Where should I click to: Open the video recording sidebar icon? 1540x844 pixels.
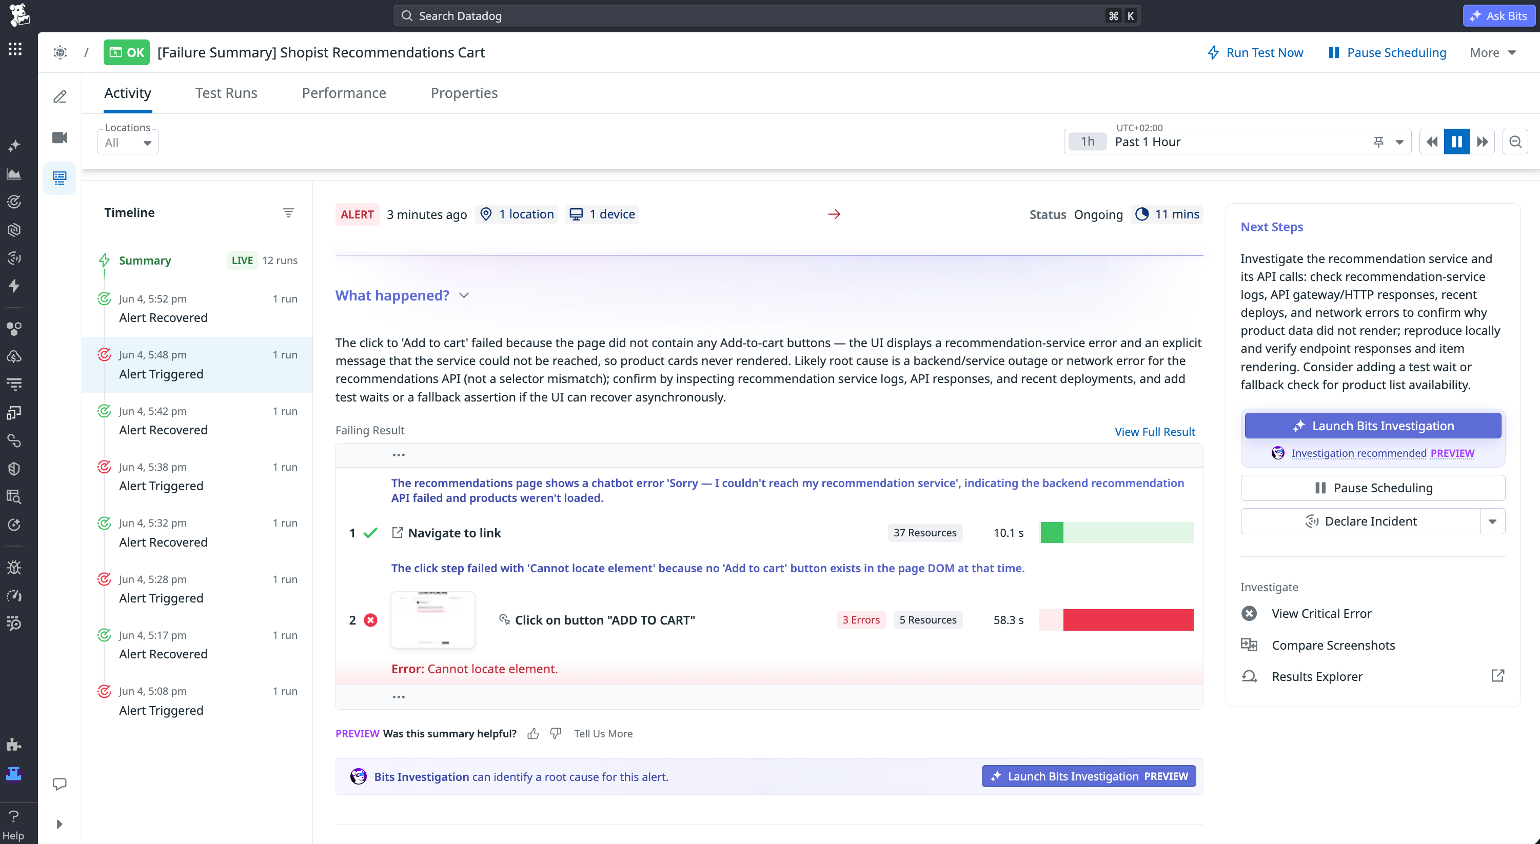pyautogui.click(x=60, y=137)
